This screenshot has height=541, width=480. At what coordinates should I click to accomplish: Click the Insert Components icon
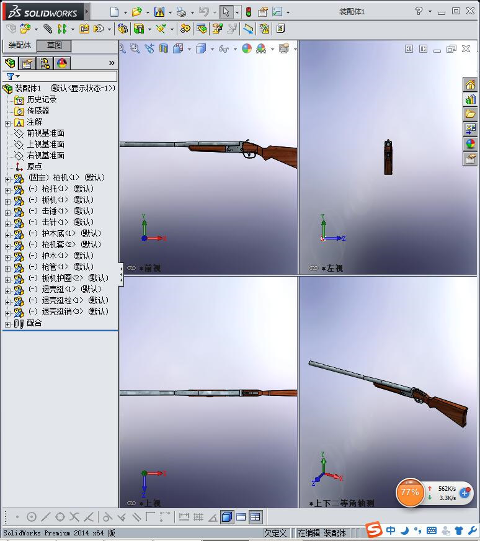(25, 29)
